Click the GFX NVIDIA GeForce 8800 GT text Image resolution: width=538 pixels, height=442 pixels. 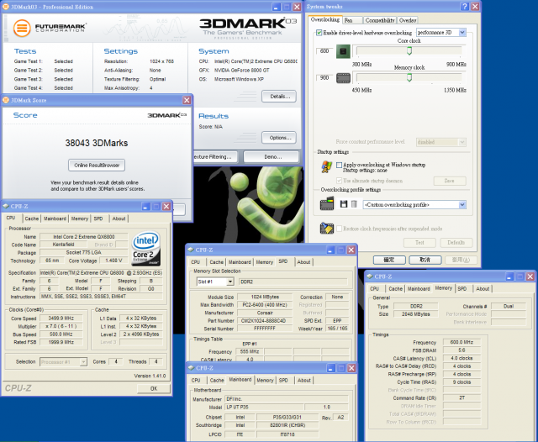point(241,71)
